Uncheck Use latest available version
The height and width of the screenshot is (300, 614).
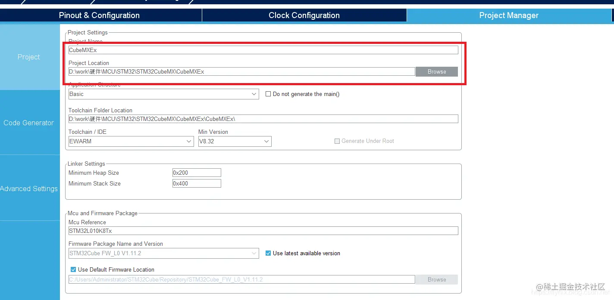[x=268, y=253]
